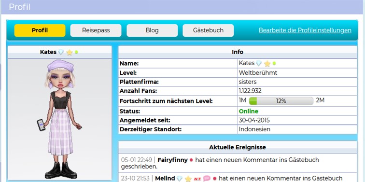Click star icon next to Melind
The width and height of the screenshot is (365, 182).
pos(188,179)
